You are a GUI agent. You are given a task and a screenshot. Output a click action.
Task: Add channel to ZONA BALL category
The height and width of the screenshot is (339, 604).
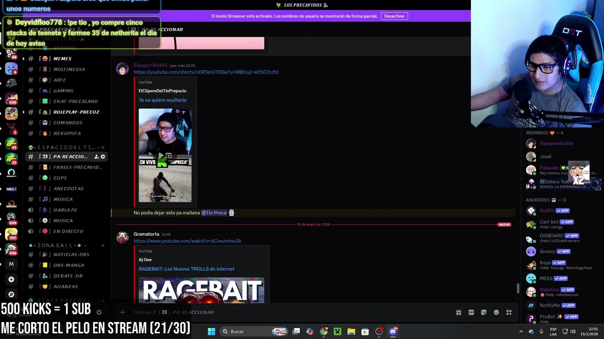pos(103,245)
